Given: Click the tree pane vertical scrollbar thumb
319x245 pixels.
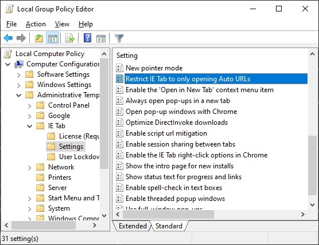Looking at the screenshot, I should coord(104,114).
